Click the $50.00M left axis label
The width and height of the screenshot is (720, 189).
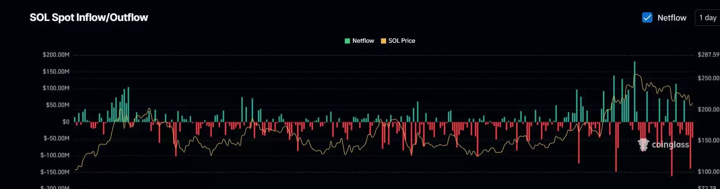(58, 105)
